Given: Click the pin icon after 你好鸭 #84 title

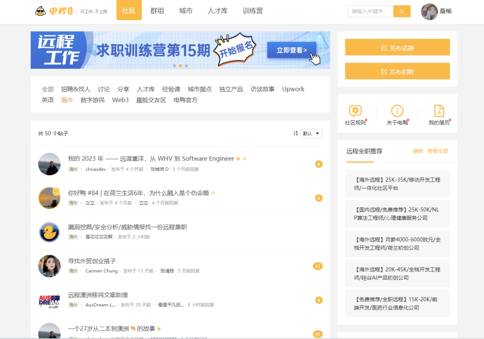Looking at the screenshot, I should (x=213, y=193).
